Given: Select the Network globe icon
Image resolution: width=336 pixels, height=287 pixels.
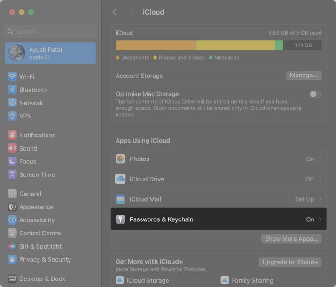Looking at the screenshot, I should 12,103.
